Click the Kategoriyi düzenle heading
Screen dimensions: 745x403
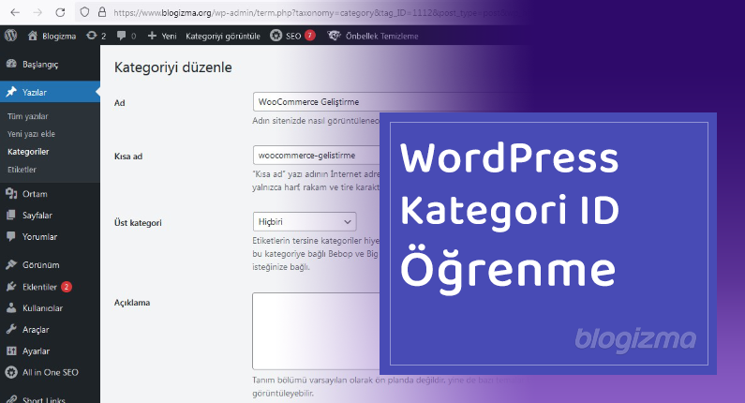point(173,67)
